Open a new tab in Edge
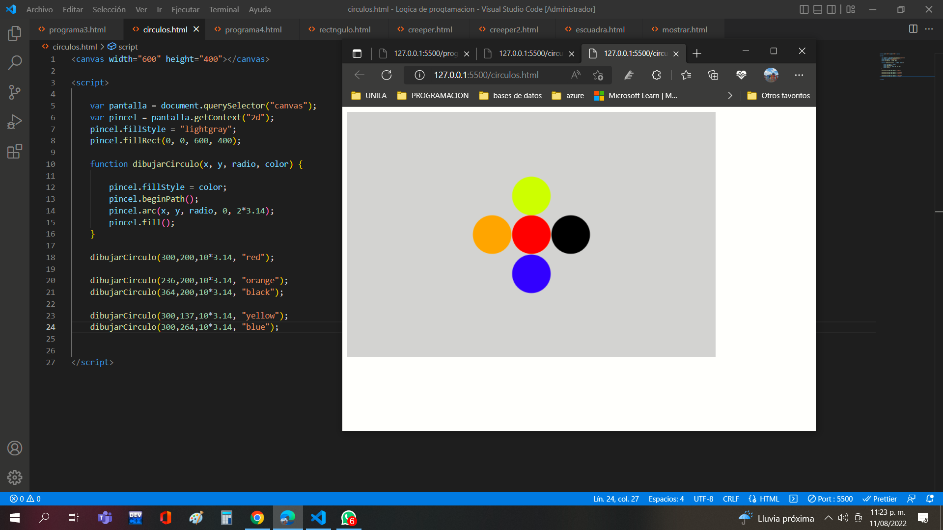 point(696,53)
